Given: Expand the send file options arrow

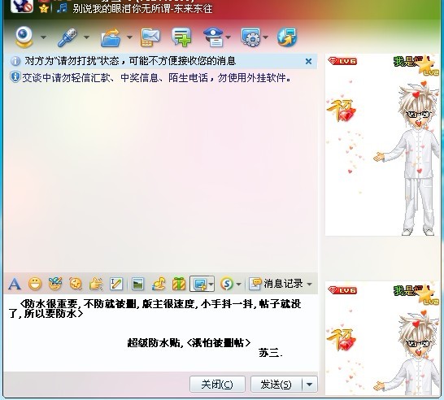Looking at the screenshot, I should point(129,37).
